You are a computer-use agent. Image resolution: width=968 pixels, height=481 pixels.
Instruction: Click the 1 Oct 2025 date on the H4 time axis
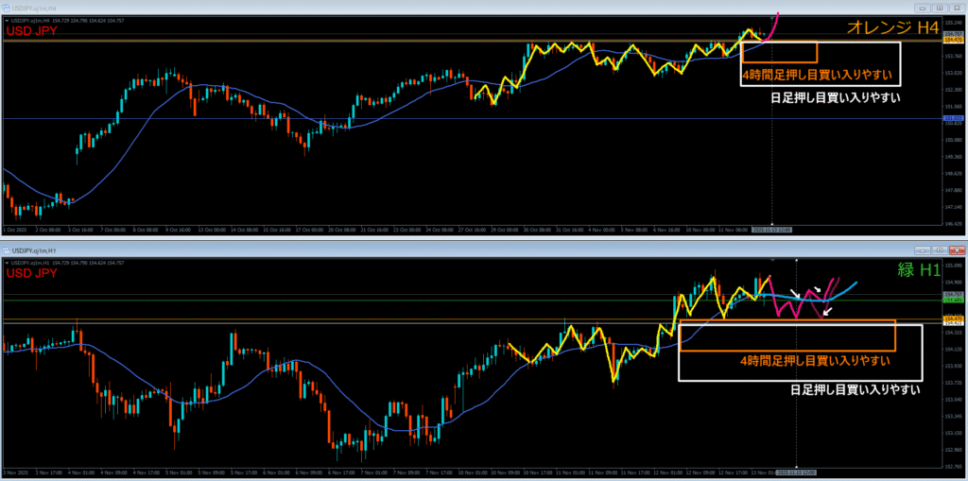click(13, 230)
